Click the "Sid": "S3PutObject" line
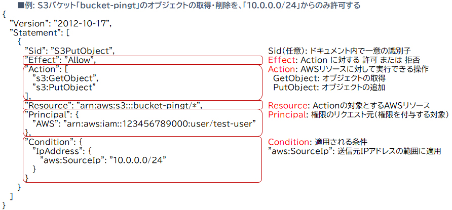This screenshot has width=452, height=210. click(70, 51)
